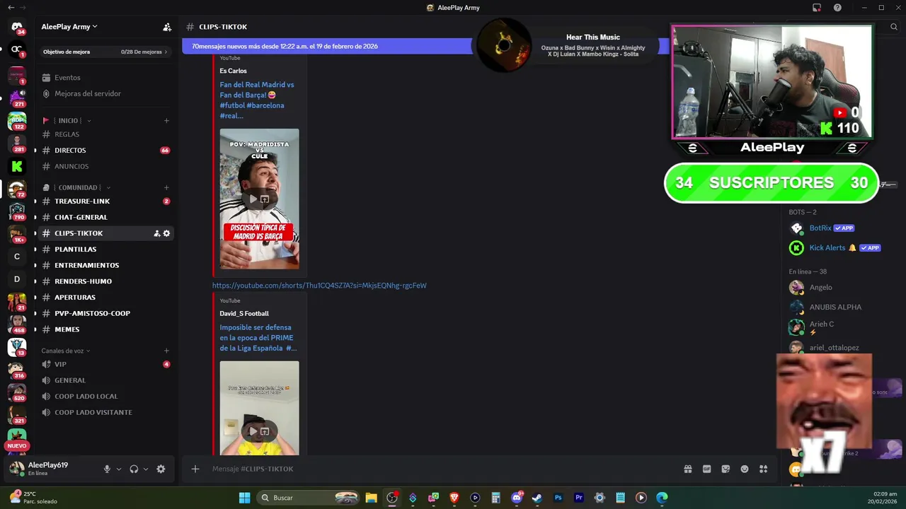Screen dimensions: 906x509
Task: Click David_S Football channel name
Action: click(244, 314)
